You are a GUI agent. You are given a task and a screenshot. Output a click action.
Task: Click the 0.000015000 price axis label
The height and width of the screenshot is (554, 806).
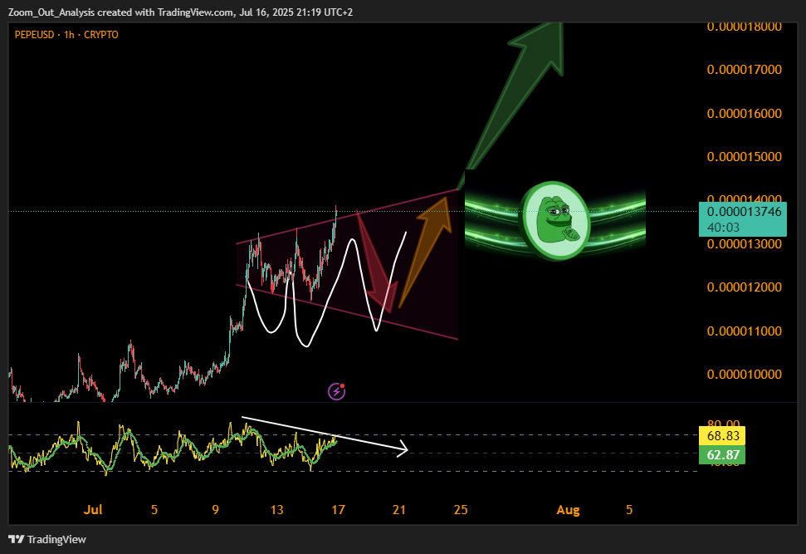744,156
